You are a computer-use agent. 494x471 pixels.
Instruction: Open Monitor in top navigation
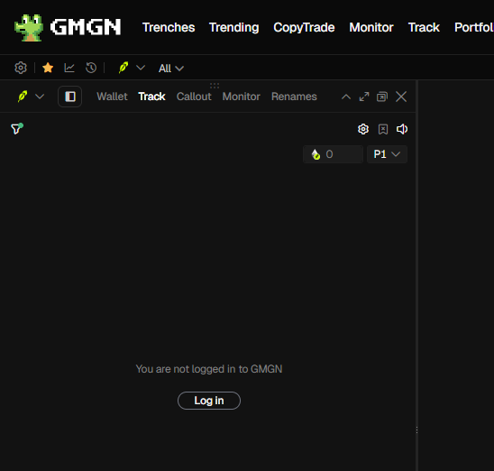pyautogui.click(x=371, y=27)
